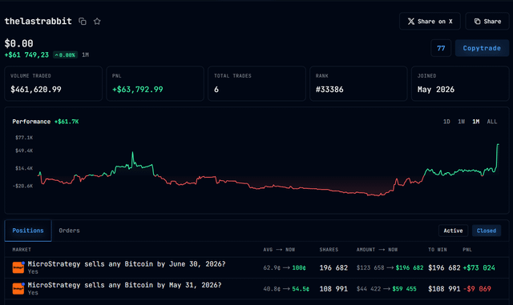Open the MicroStrategy May 31 market icon

[x=18, y=289]
